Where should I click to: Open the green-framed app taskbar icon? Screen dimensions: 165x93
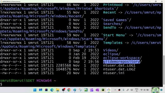(x=86, y=90)
